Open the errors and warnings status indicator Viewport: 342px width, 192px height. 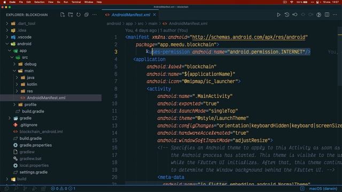tap(63, 188)
